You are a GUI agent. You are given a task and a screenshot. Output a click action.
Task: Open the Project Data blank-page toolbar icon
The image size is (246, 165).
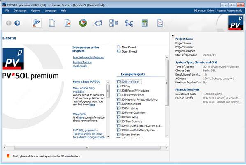tap(52, 23)
